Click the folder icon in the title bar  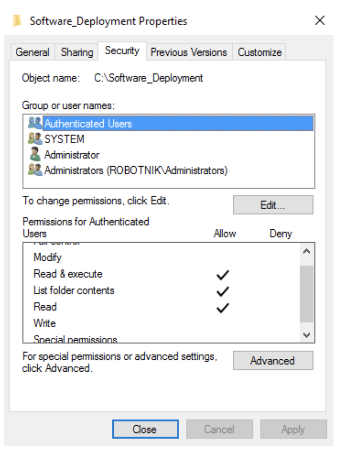[x=17, y=21]
